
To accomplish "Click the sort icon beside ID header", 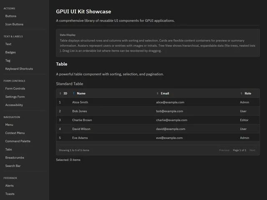I will pyautogui.click(x=60, y=93).
